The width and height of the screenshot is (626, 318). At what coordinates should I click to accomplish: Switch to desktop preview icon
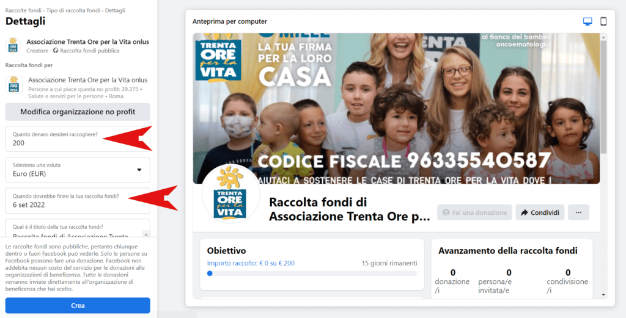(587, 21)
